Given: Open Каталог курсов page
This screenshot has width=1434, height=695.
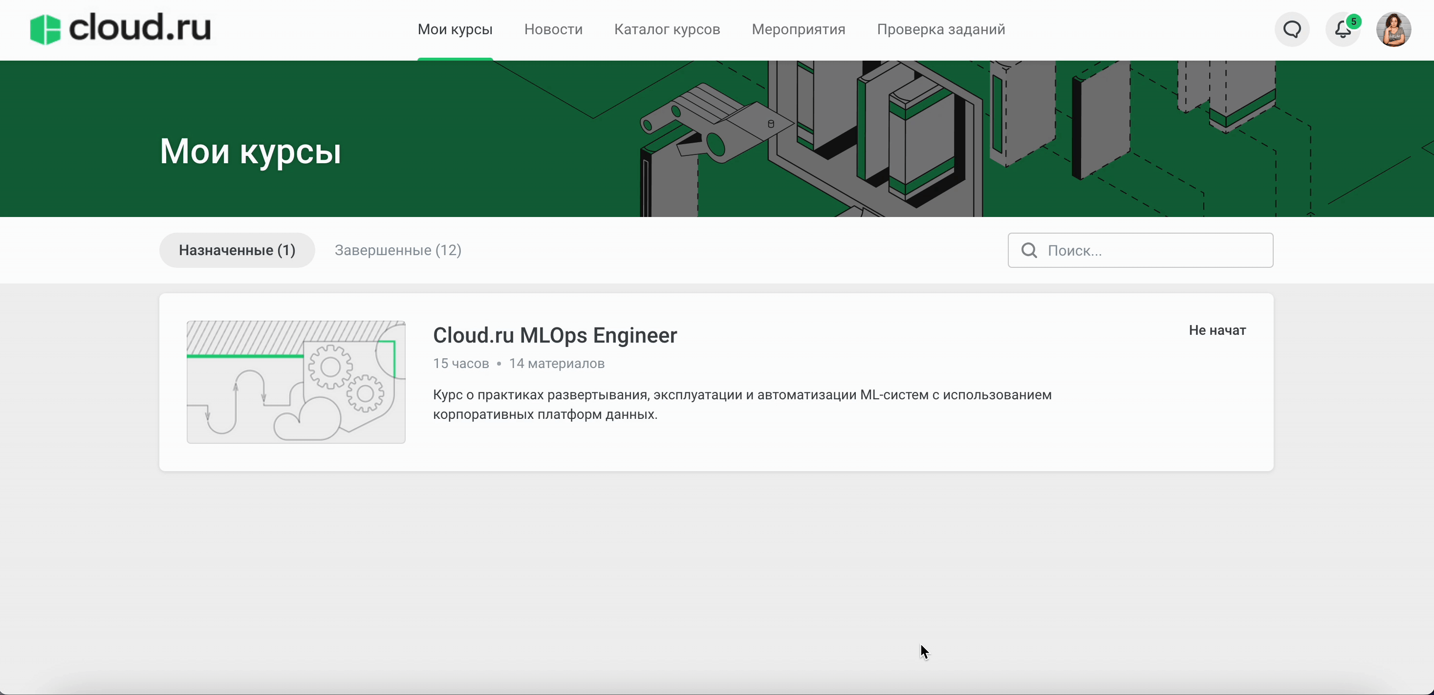Looking at the screenshot, I should (x=667, y=29).
